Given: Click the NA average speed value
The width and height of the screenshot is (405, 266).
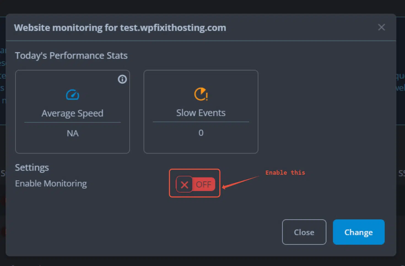Looking at the screenshot, I should click(73, 133).
